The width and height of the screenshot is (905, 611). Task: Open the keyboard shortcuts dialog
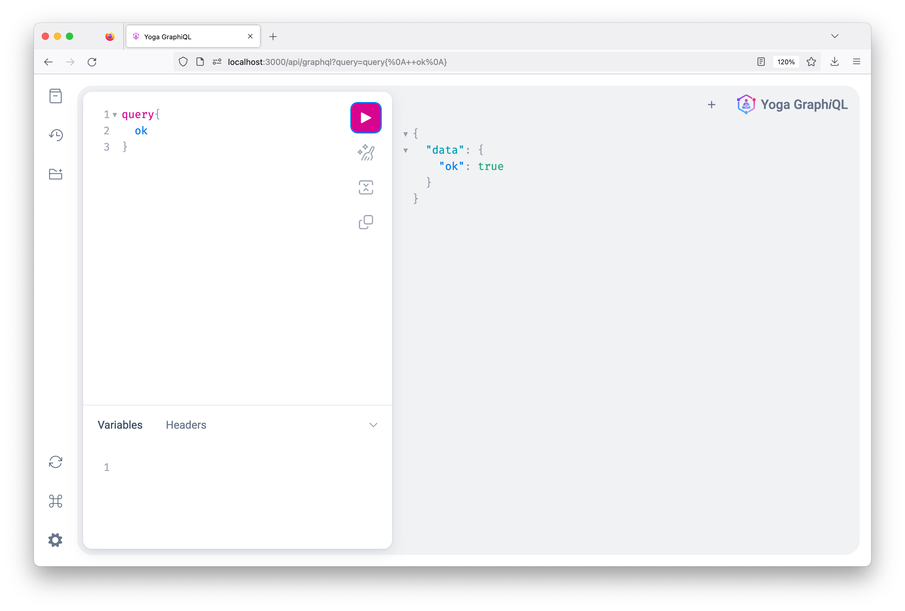pyautogui.click(x=56, y=501)
